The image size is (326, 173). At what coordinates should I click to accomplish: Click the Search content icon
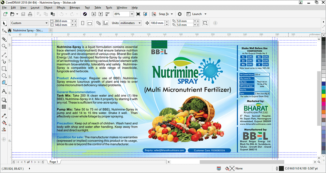click(85, 14)
